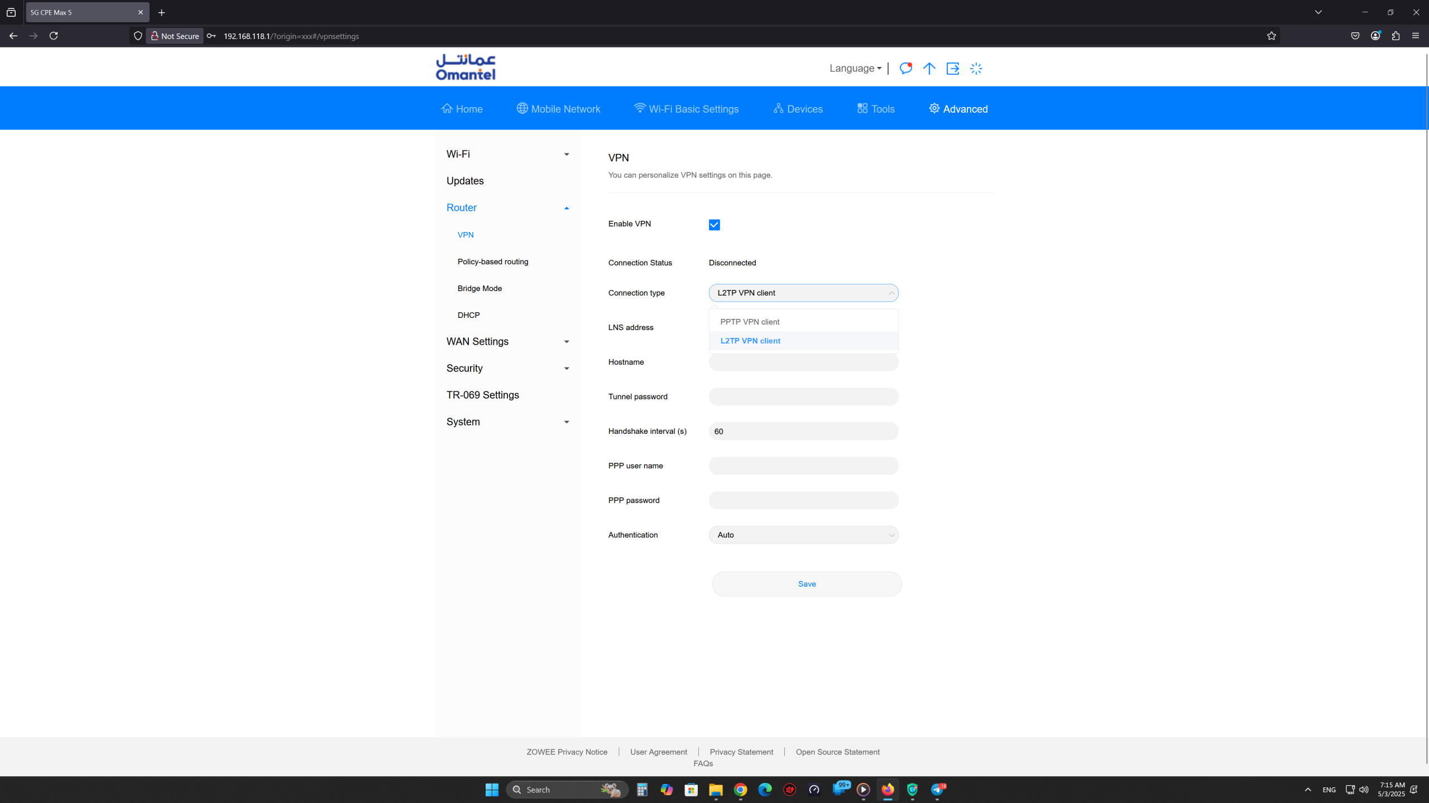Uncheck the Enable VPN checkbox
Viewport: 1429px width, 803px height.
[x=714, y=225]
